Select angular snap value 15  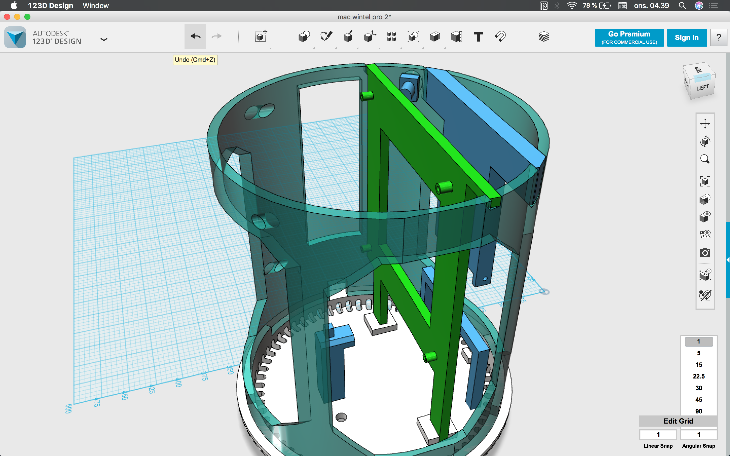[x=699, y=365]
